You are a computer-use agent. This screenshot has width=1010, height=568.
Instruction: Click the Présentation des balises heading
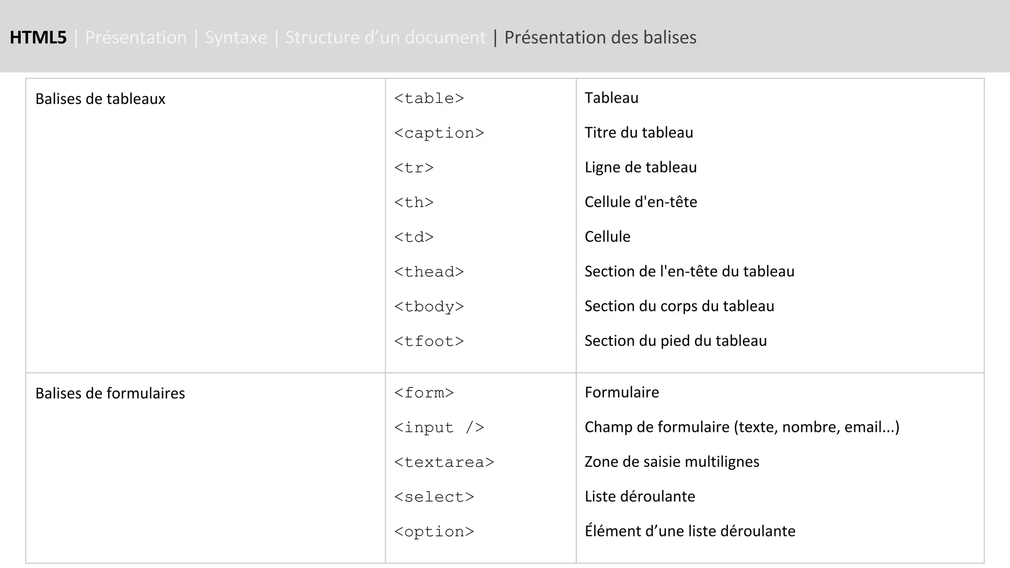click(600, 37)
